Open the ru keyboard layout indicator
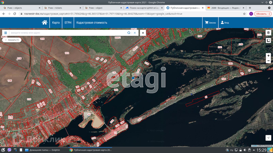Screen dimensions: 273x153 coord(232,150)
